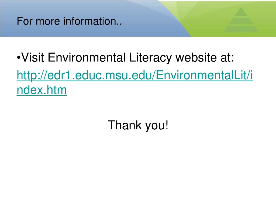
Task: Place cursor in 'Visit Environmental Literacy website at:' line
Action: pyautogui.click(x=126, y=57)
